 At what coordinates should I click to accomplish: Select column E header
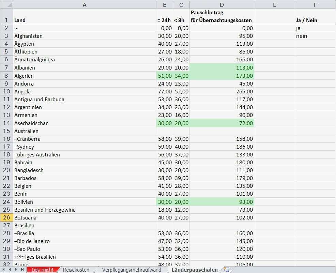coord(275,5)
